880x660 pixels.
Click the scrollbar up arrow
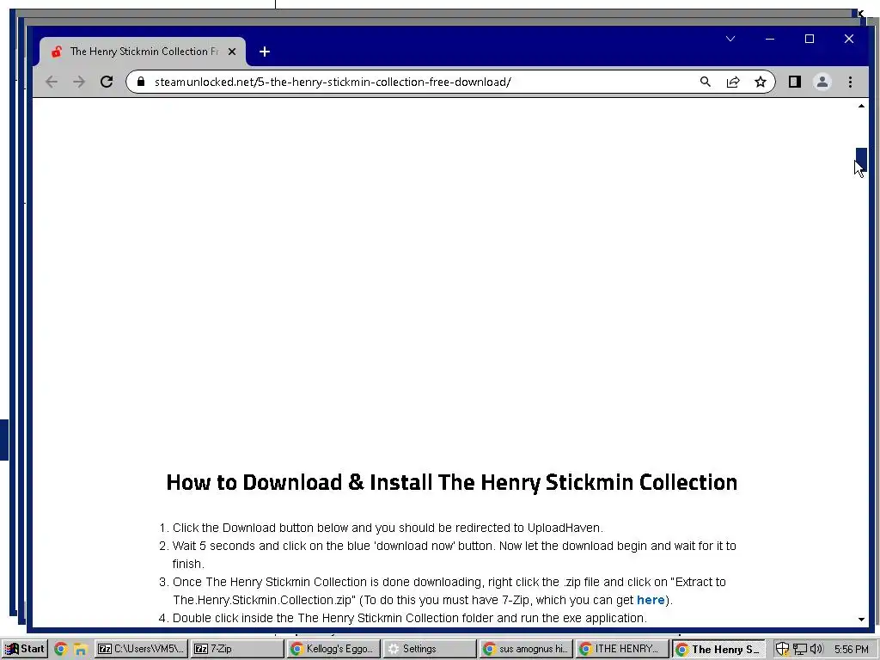point(861,106)
